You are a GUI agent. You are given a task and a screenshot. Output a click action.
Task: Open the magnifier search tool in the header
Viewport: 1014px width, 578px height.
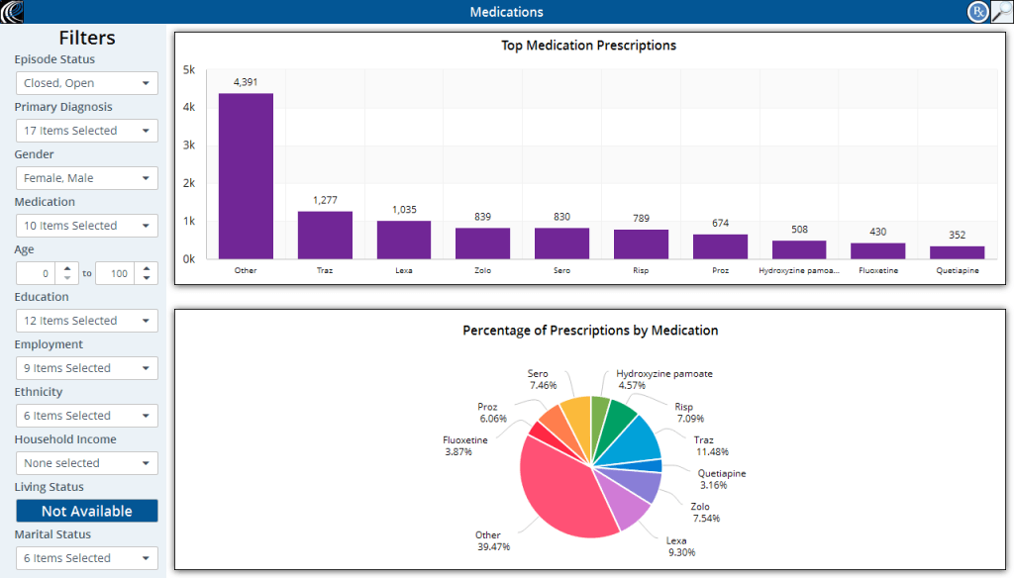pos(999,12)
